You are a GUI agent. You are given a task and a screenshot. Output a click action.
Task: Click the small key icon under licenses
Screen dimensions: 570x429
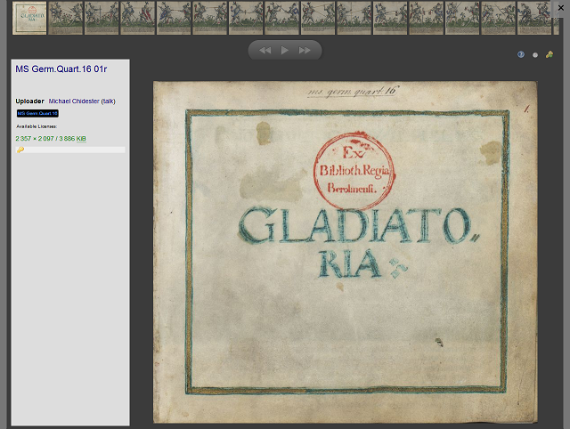click(x=20, y=150)
